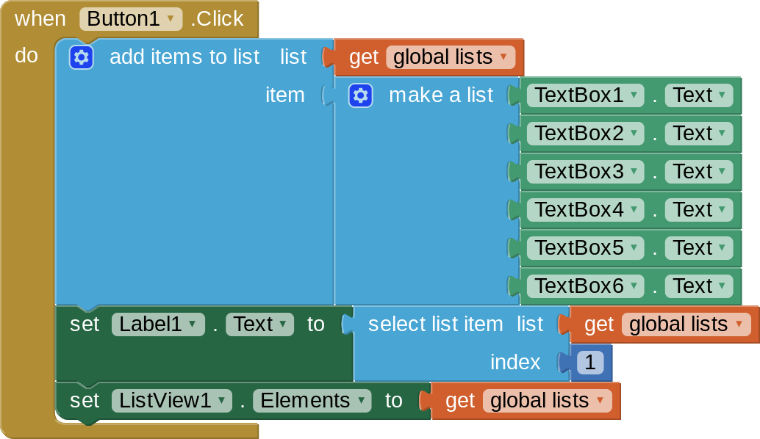Open the Text property dropdown of the Label1 setter

click(259, 324)
